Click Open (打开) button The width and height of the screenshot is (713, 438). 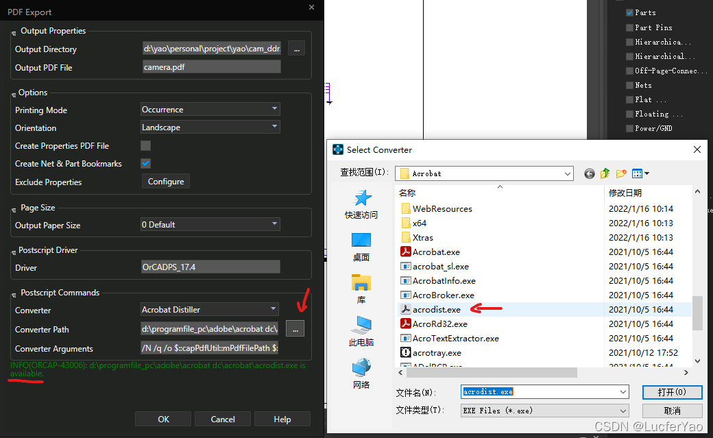pyautogui.click(x=672, y=392)
